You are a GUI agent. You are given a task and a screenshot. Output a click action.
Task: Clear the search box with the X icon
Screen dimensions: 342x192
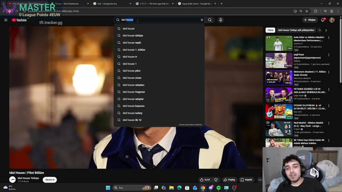tap(202, 20)
